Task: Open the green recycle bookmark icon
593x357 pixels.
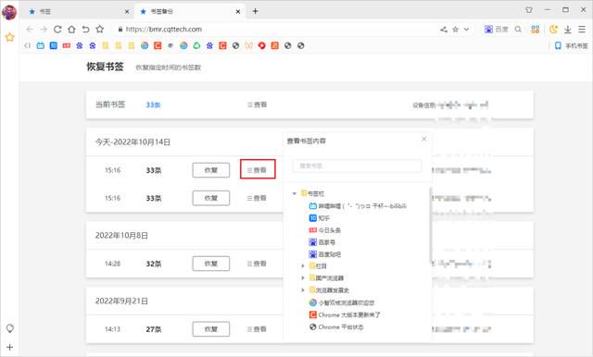Action: (x=196, y=45)
